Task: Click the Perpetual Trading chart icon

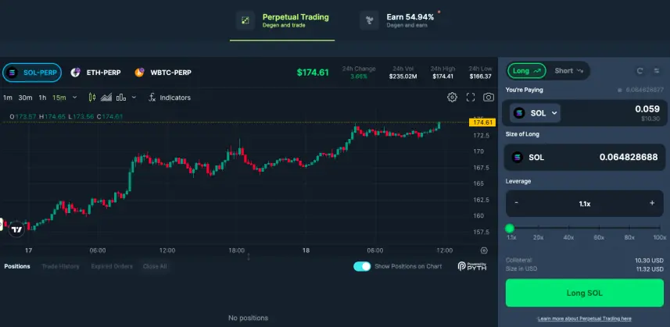Action: tap(245, 20)
